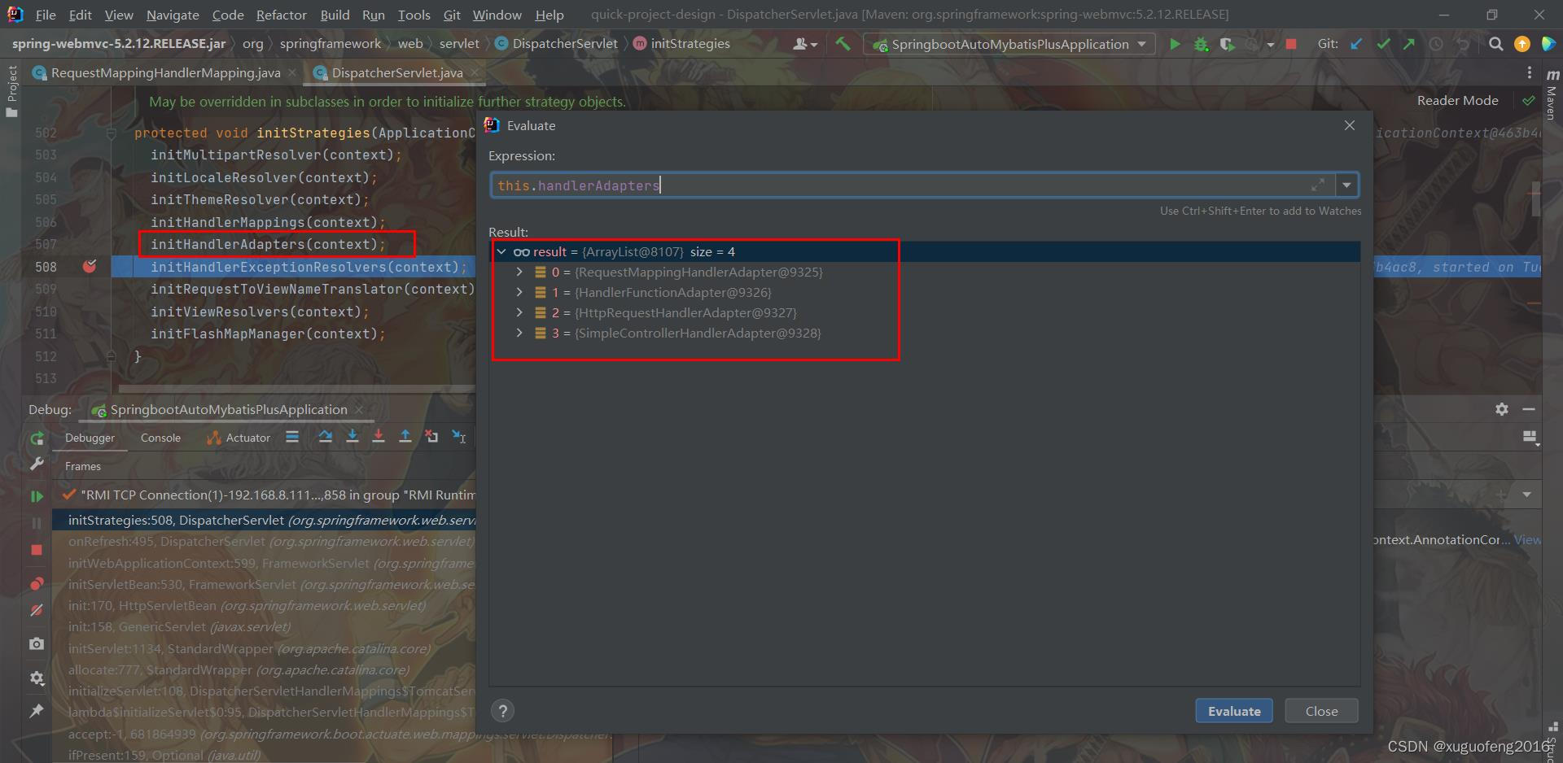The image size is (1563, 763).
Task: Click the Build project hammer icon
Action: click(x=843, y=44)
